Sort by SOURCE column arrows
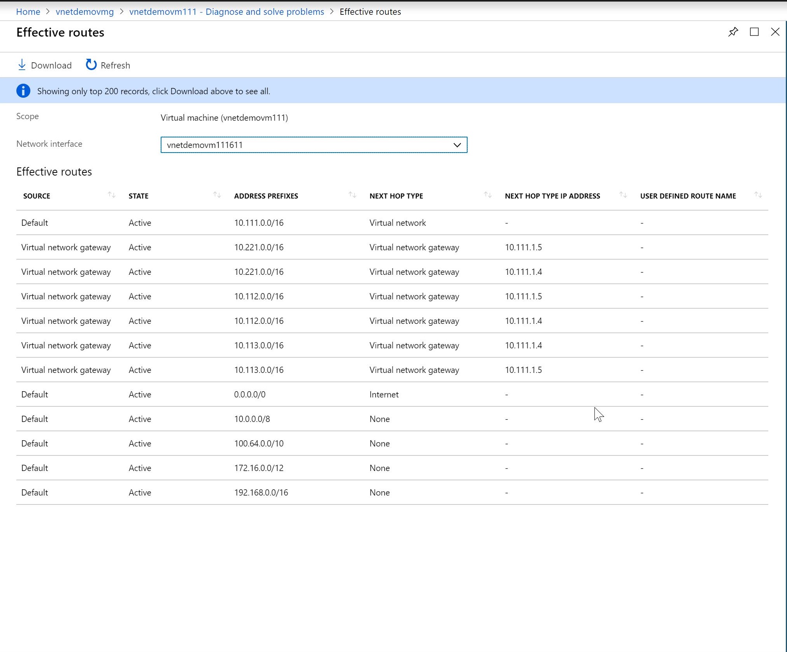 click(x=112, y=195)
